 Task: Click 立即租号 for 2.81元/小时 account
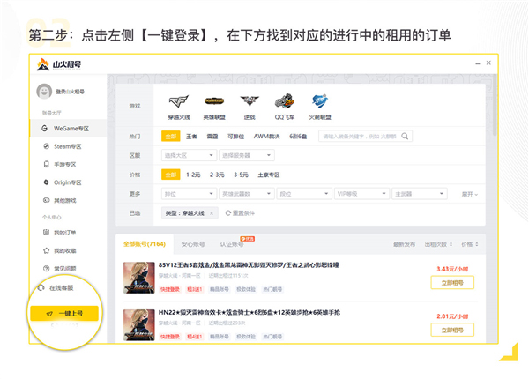pos(452,330)
